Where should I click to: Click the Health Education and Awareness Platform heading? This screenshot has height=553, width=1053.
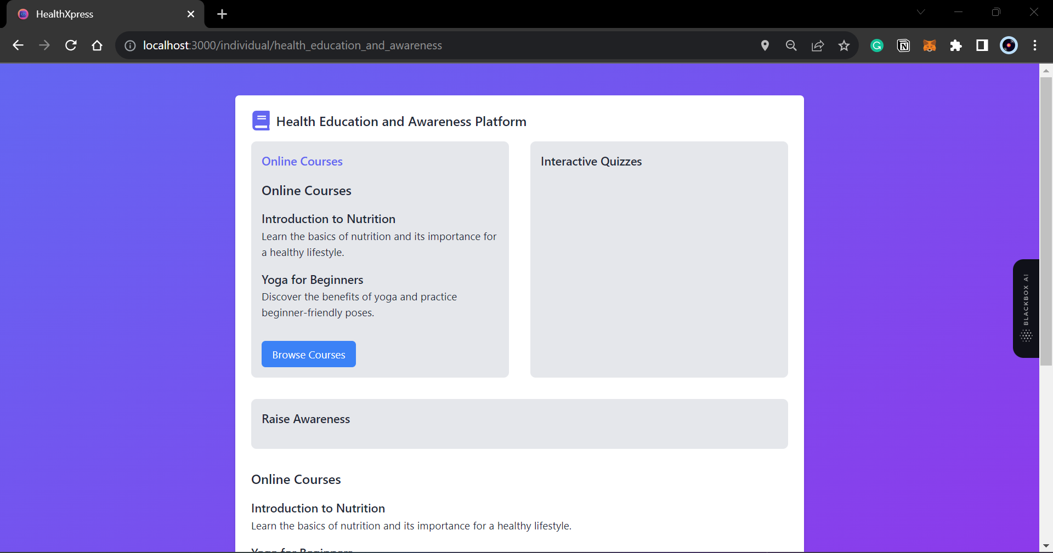[x=401, y=121]
